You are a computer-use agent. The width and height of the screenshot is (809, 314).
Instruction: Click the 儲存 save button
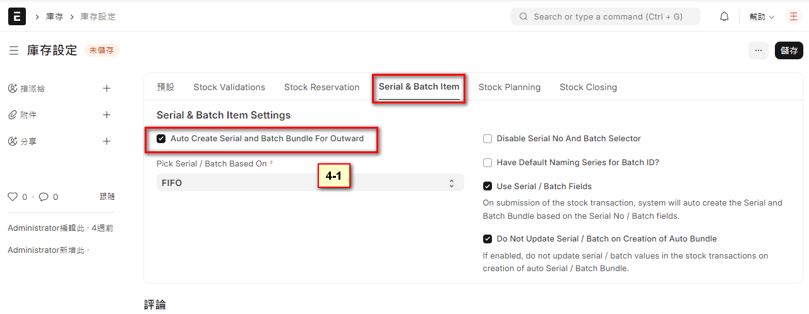click(x=789, y=50)
